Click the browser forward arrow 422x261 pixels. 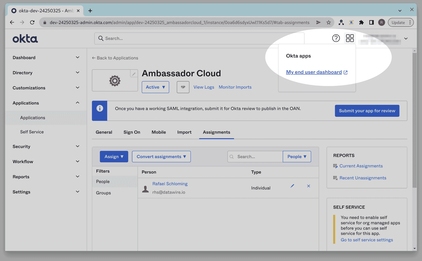22,22
